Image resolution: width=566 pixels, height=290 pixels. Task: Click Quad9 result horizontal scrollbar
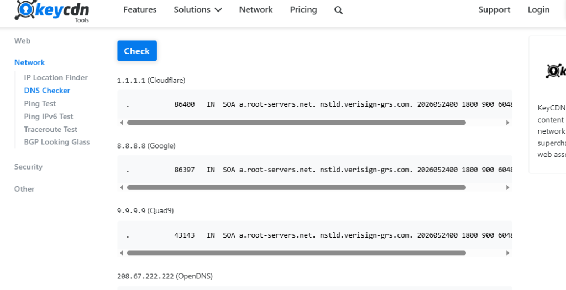point(296,253)
